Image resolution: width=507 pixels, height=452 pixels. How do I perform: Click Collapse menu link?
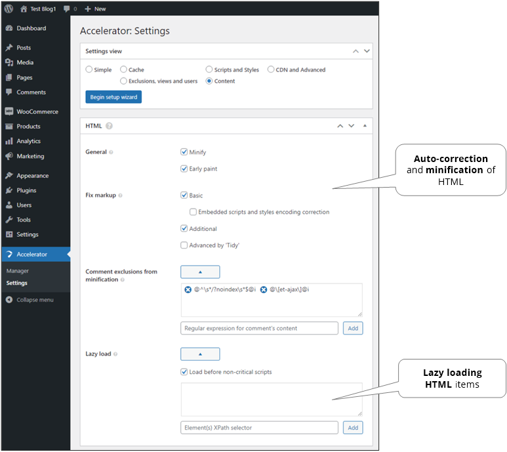(35, 300)
